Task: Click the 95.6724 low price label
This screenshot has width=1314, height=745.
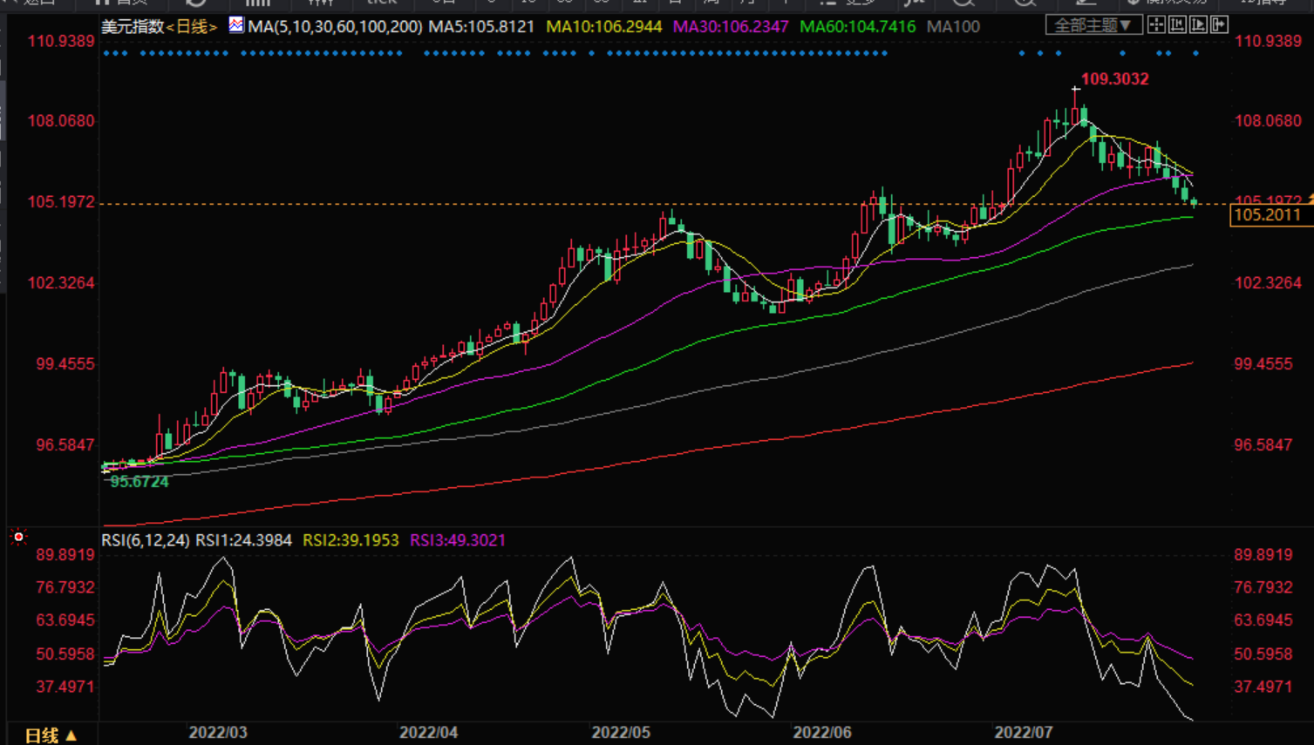Action: pos(140,482)
